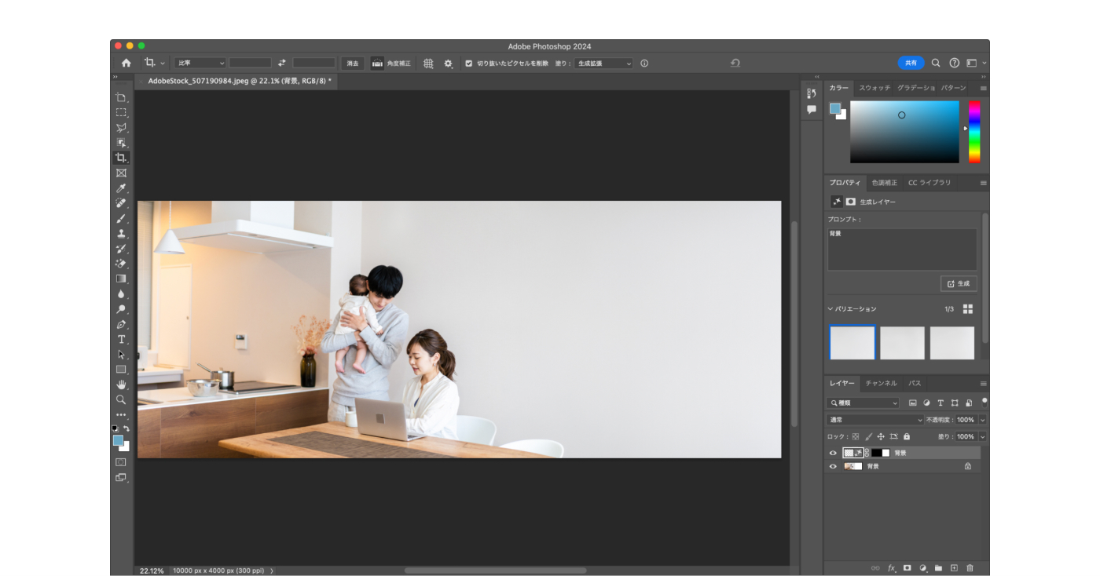Click the trash icon to delete layer
Image resolution: width=1100 pixels, height=576 pixels.
click(x=970, y=568)
